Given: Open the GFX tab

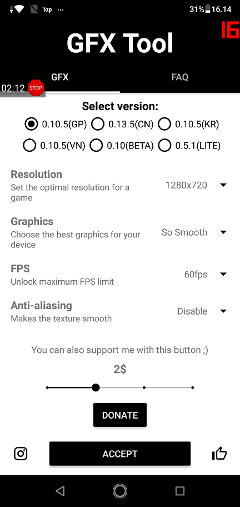Looking at the screenshot, I should pyautogui.click(x=60, y=77).
